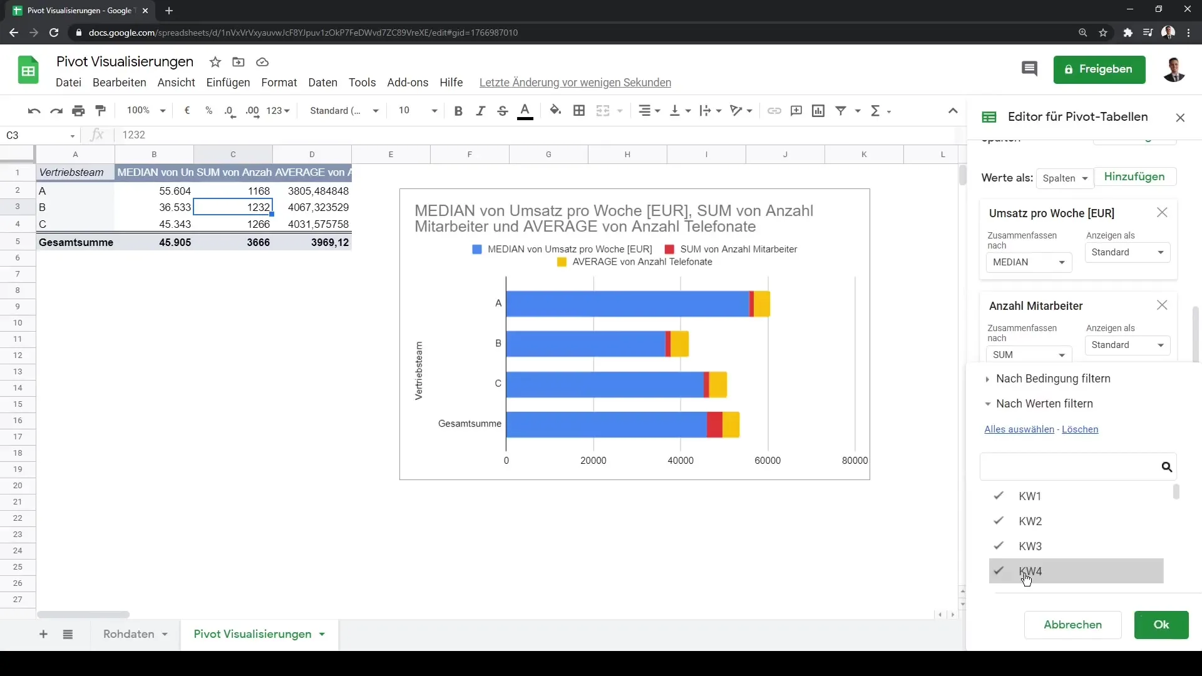Toggle the KW1 checkmark
The image size is (1202, 676).
pyautogui.click(x=999, y=496)
